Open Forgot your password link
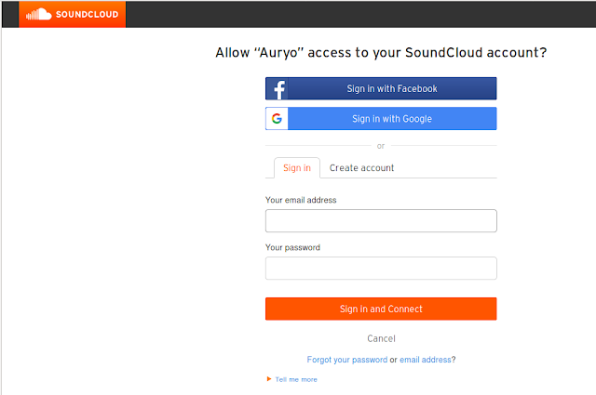 [x=347, y=360]
